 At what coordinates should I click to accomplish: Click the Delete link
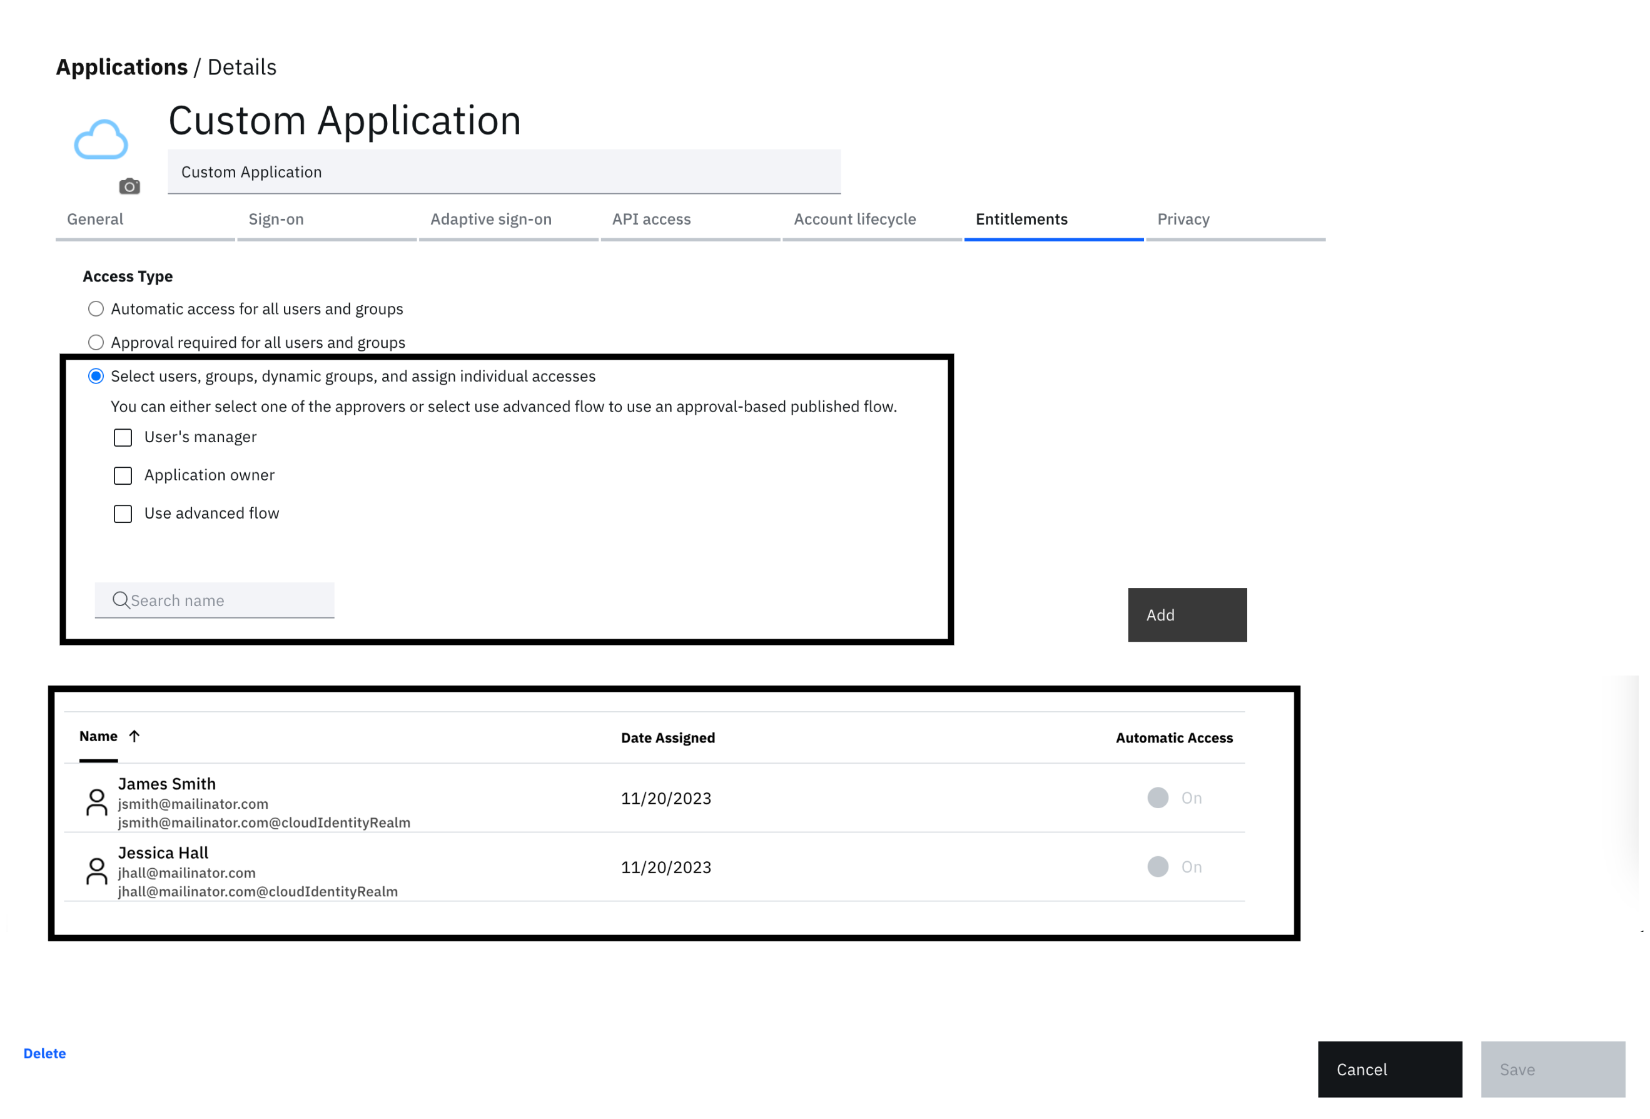coord(45,1054)
